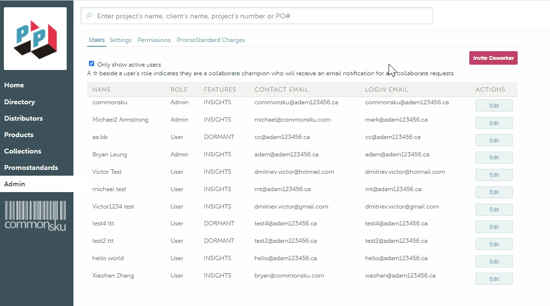Edit Michael2 Armstrong's user record
This screenshot has height=306, width=550.
pyautogui.click(x=493, y=123)
